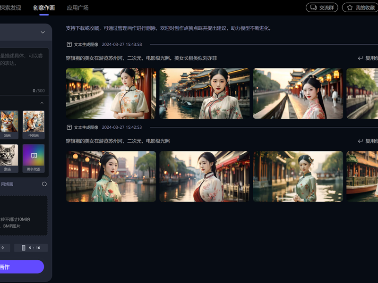Click the 丙烯画 style label
The width and height of the screenshot is (378, 283).
(x=7, y=184)
